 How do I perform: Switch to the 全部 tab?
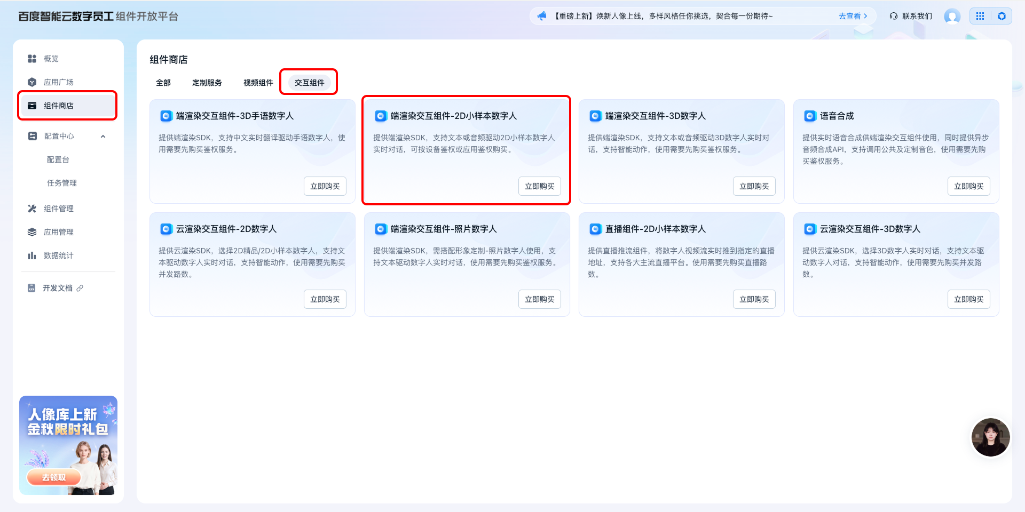(163, 83)
